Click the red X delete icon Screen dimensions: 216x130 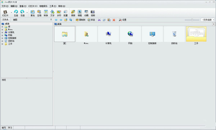(x=114, y=20)
